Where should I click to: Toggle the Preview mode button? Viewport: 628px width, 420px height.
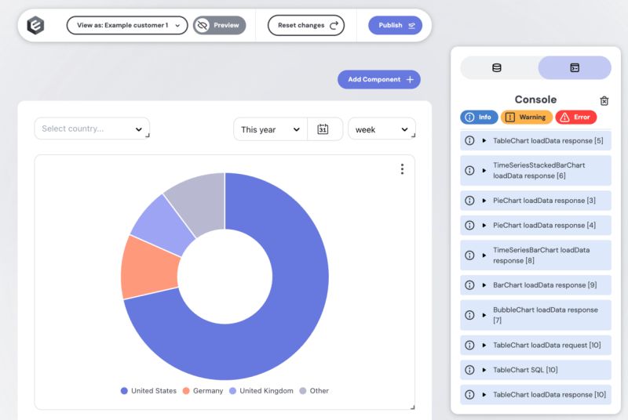(x=220, y=25)
